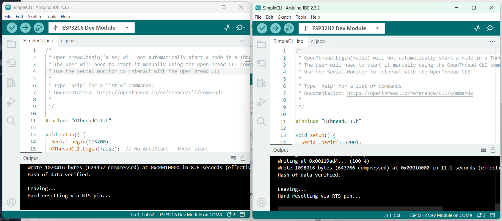
Task: Upload sketch to the ESP32H2 board
Action: pos(275,28)
